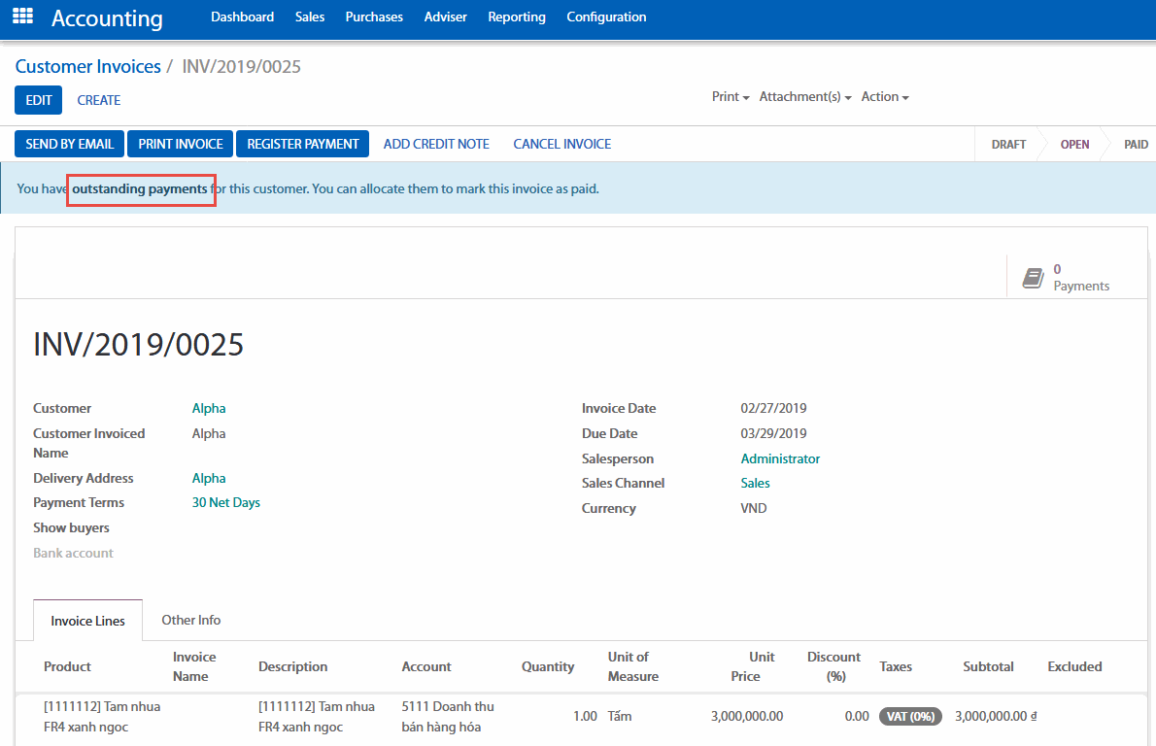The height and width of the screenshot is (746, 1156).
Task: Expand the Print dropdown
Action: pos(731,97)
